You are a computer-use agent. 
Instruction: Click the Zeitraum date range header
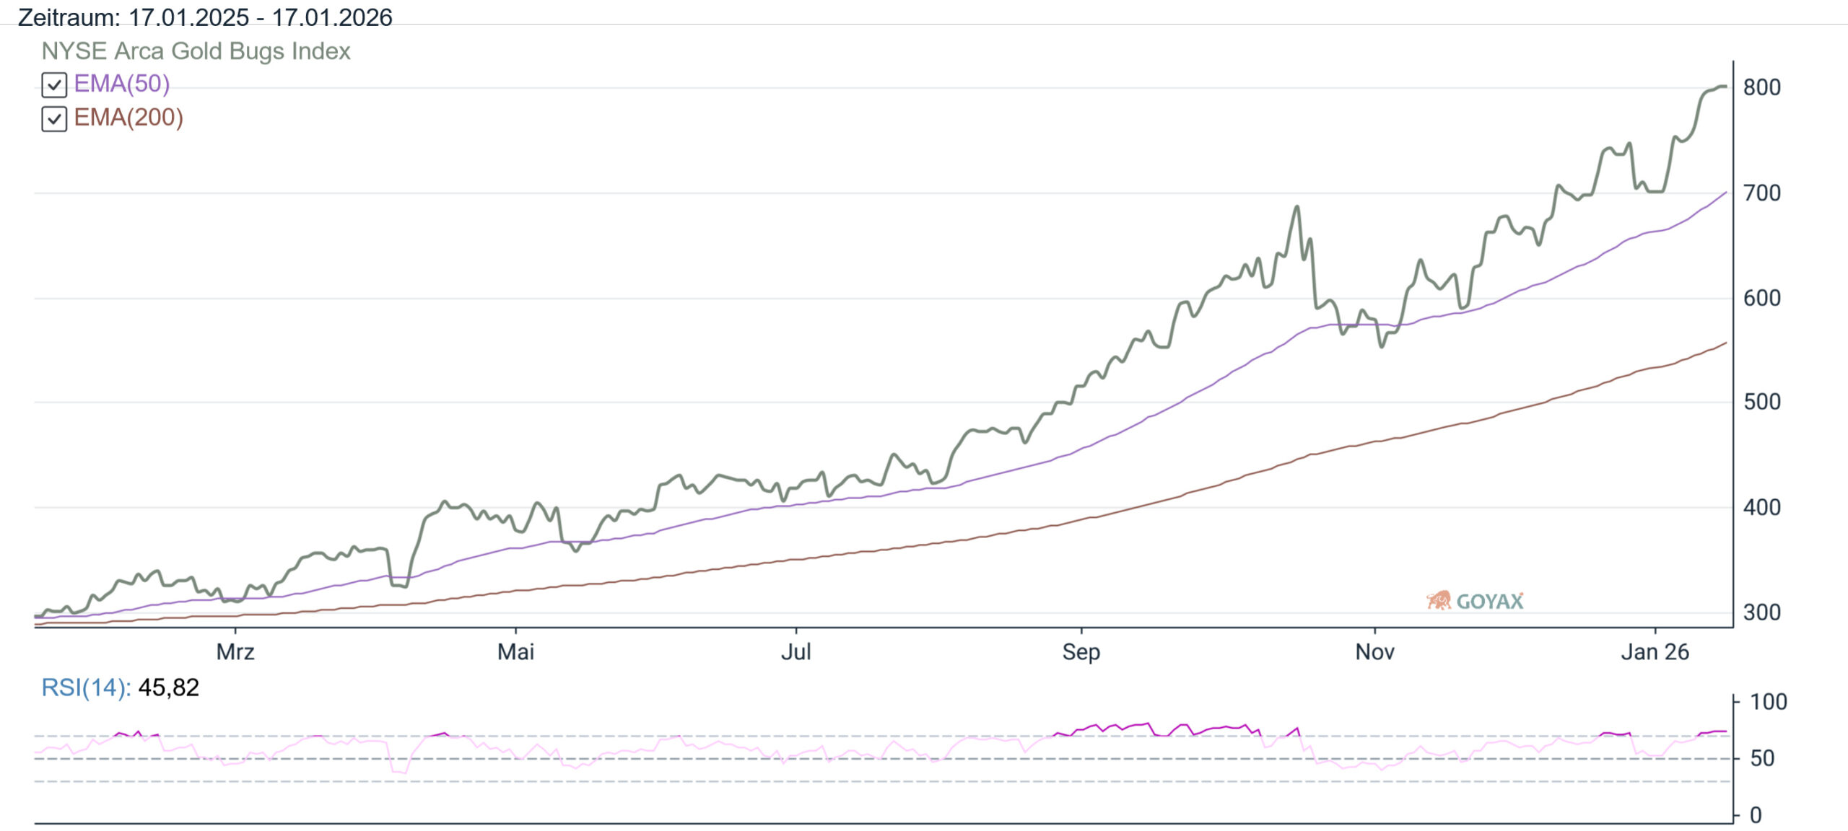coord(205,17)
